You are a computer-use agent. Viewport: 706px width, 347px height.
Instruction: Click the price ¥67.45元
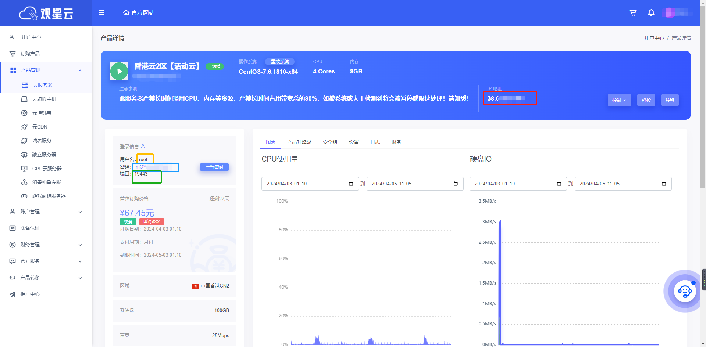point(137,213)
